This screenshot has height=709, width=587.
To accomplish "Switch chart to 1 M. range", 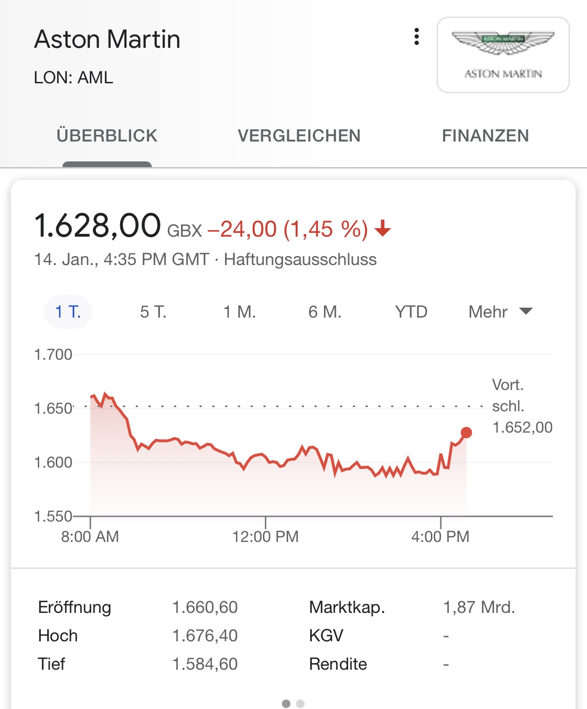I will [x=239, y=312].
